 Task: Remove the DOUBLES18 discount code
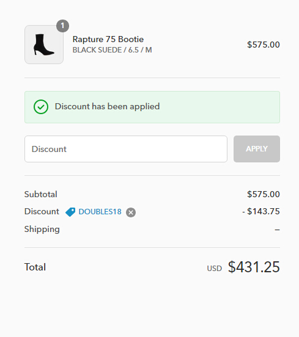[131, 212]
